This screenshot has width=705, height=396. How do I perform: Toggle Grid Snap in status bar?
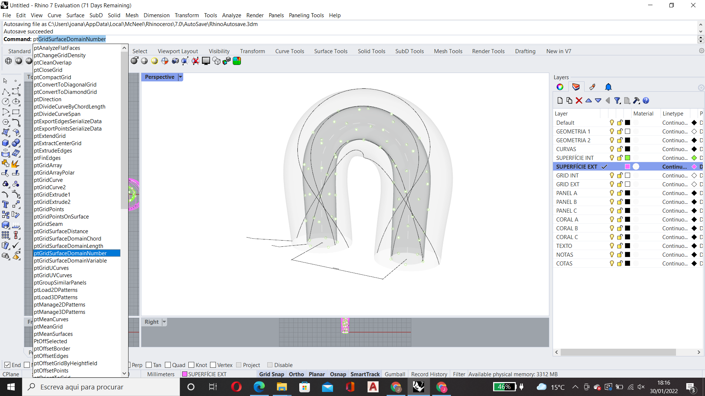(x=271, y=374)
